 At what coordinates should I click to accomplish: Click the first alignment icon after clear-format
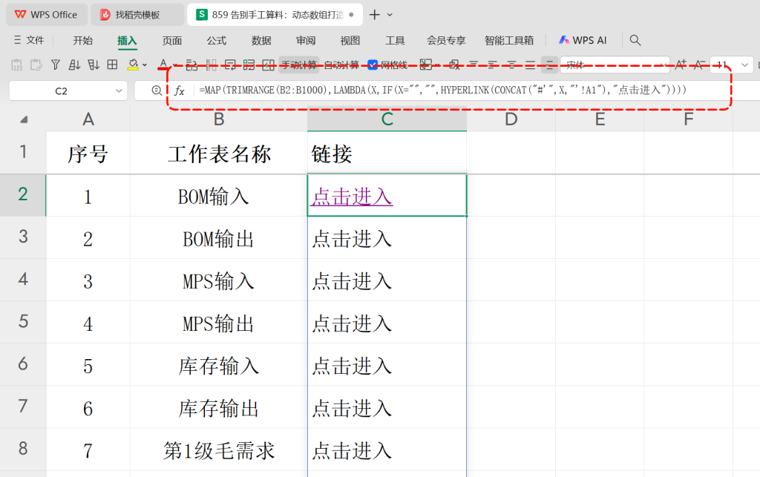pos(474,65)
